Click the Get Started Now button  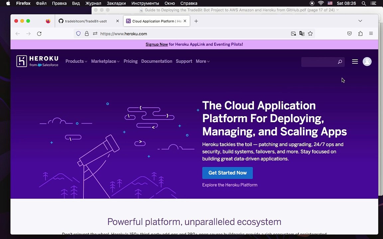tap(227, 173)
